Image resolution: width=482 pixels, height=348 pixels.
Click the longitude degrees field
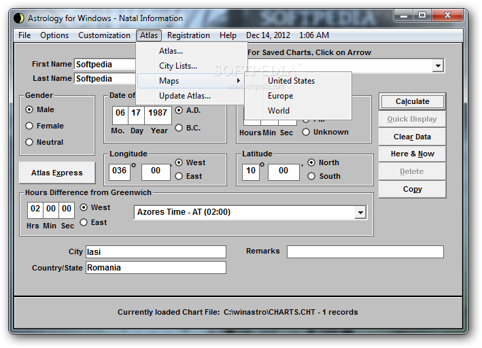[x=119, y=171]
